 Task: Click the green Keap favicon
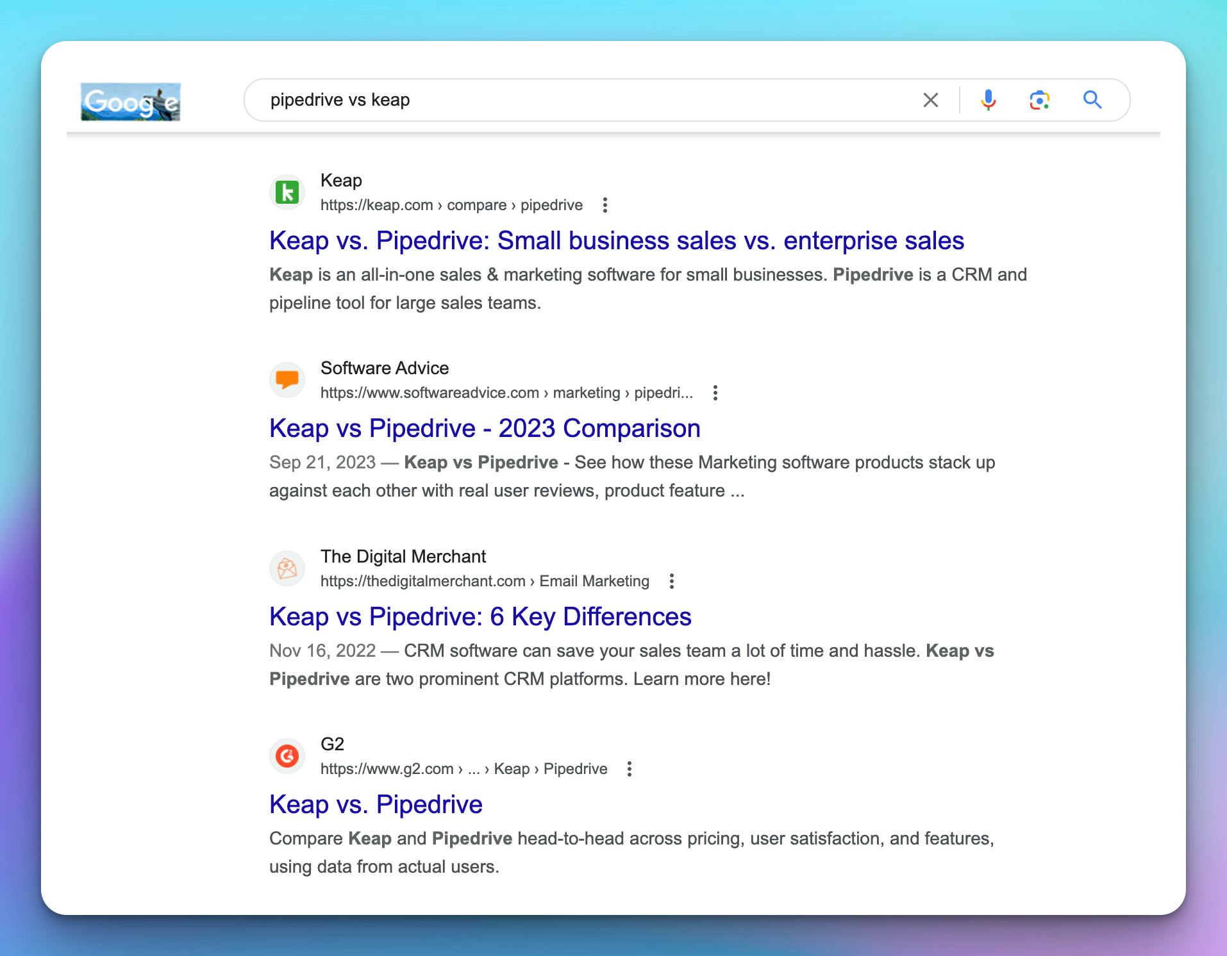click(x=287, y=192)
